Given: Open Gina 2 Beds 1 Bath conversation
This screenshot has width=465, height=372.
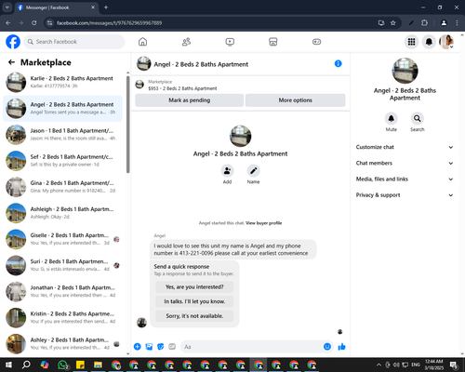Looking at the screenshot, I should 63,187.
